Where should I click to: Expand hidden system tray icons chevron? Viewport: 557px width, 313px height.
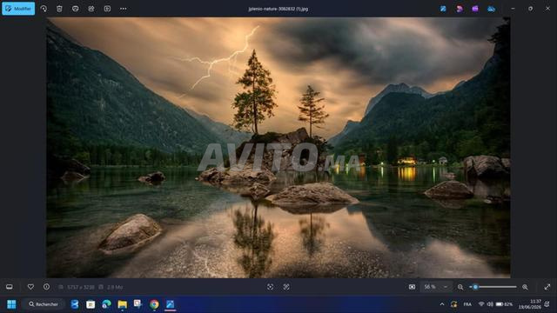point(442,304)
